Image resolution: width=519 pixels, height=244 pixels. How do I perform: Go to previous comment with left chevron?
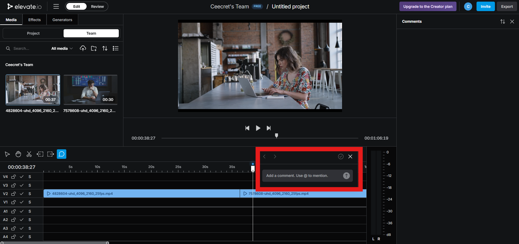click(x=264, y=156)
